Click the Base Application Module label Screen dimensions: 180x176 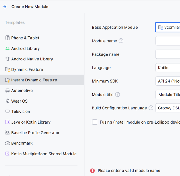tap(115, 27)
